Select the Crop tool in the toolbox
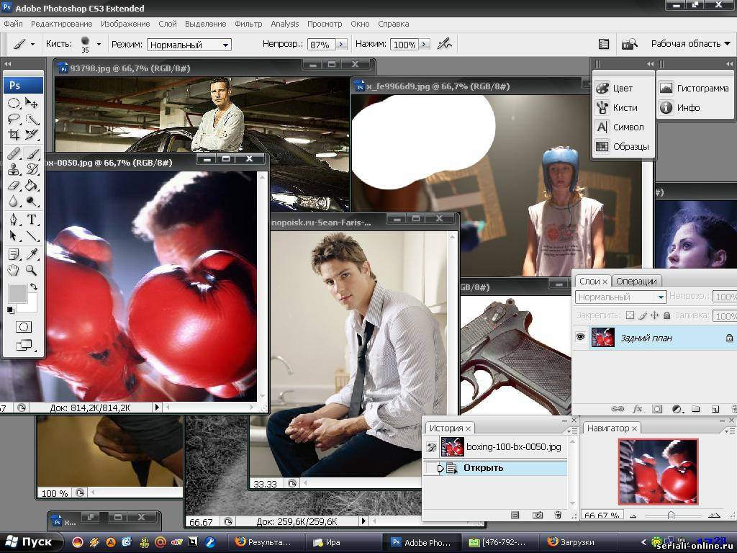Viewport: 737px width, 553px height. pos(14,135)
